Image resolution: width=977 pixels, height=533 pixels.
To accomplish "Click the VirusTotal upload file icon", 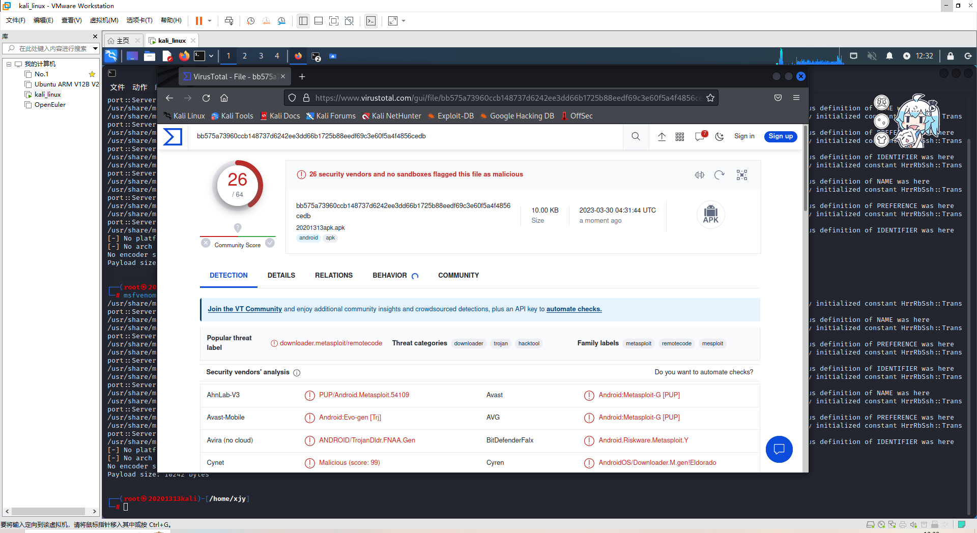I will coord(662,136).
